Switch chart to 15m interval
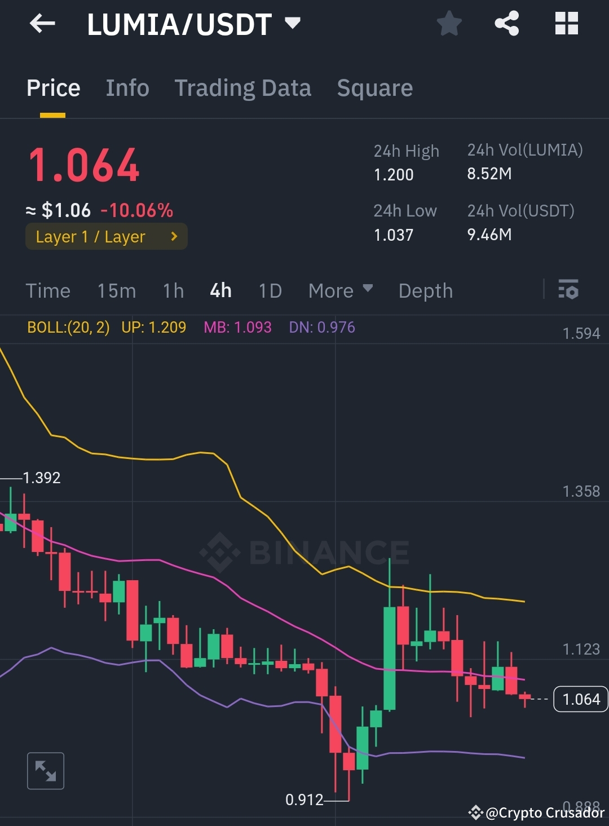 pos(117,290)
